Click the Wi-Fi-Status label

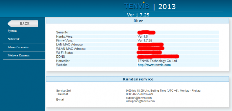pos(65,53)
